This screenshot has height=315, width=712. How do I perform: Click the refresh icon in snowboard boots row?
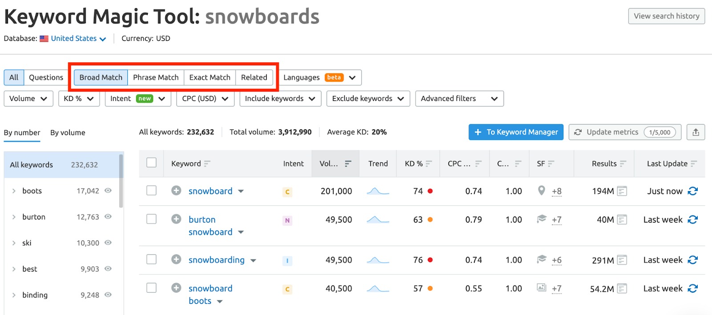tap(692, 288)
